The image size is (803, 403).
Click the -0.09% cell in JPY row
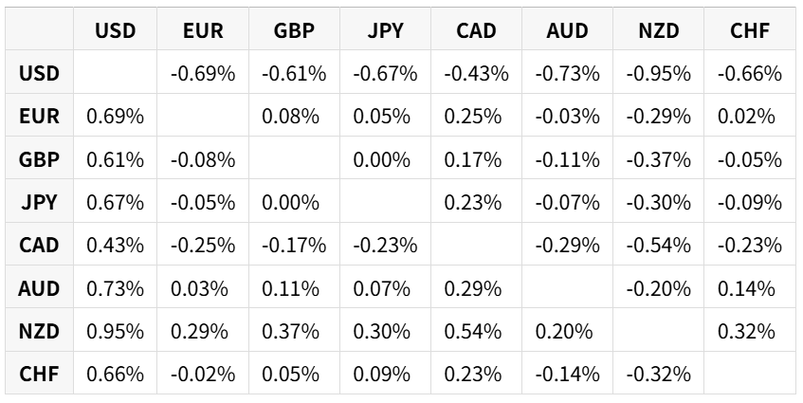pyautogui.click(x=750, y=202)
